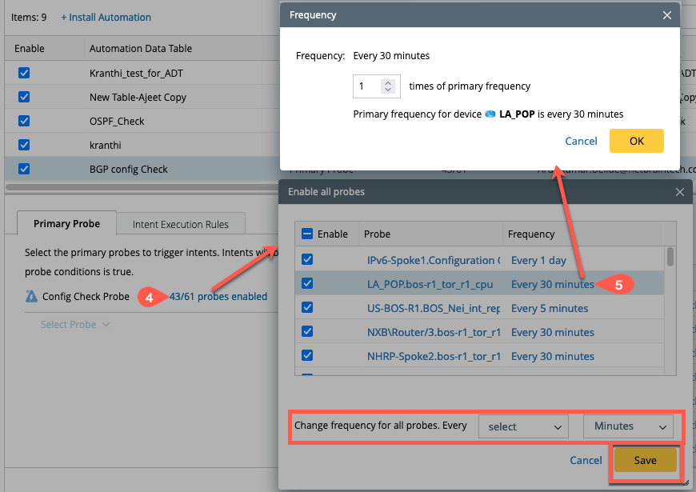Click Every 30 minutes frequency for LA_POP probe
This screenshot has height=492, width=696.
(x=552, y=284)
